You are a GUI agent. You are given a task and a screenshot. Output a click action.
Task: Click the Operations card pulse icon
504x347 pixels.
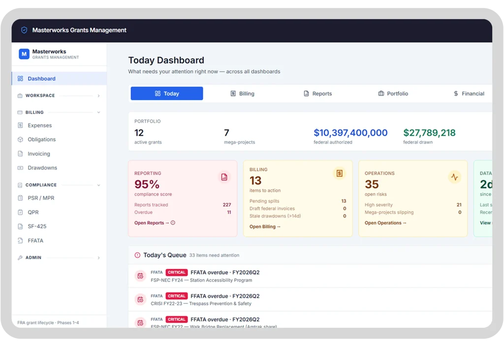(454, 177)
